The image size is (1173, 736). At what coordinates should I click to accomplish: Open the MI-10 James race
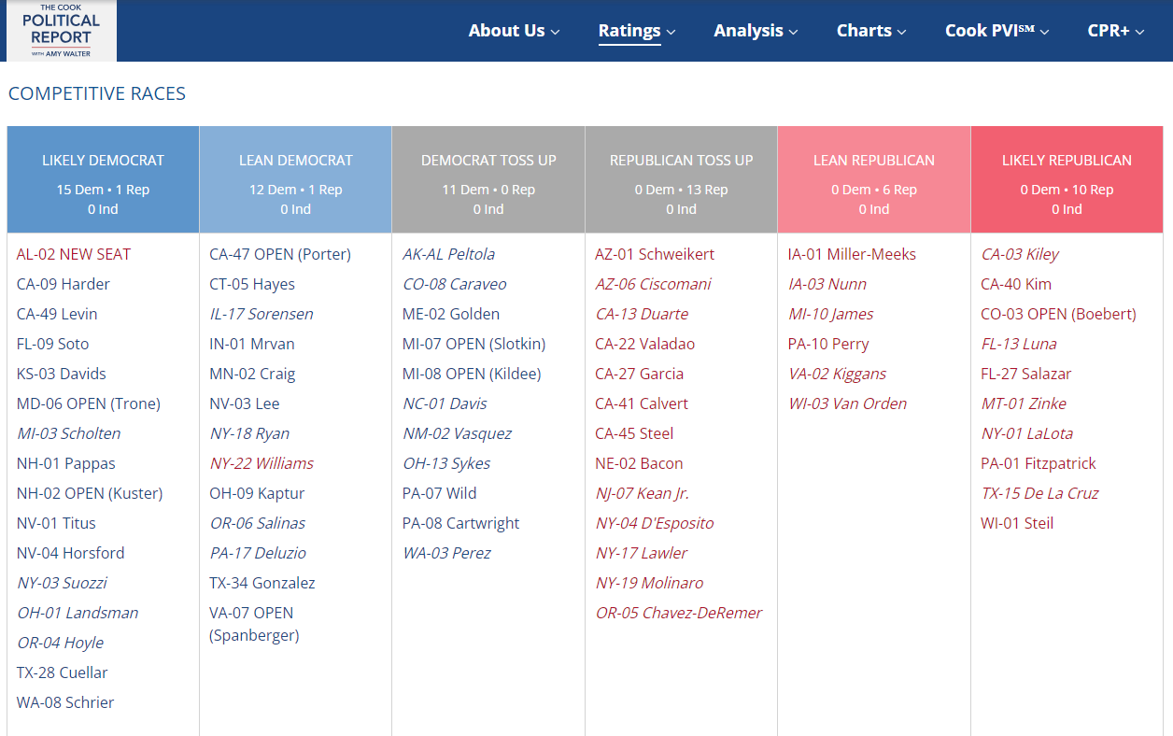(831, 314)
